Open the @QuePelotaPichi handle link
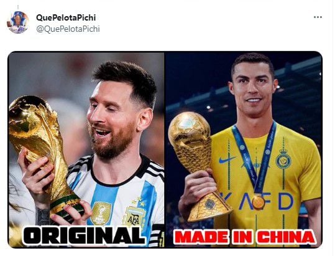Viewport: 335px width, 256px height. point(68,29)
